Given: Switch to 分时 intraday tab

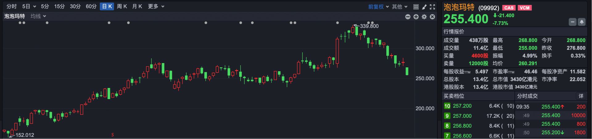Looking at the screenshot, I should (x=12, y=6).
